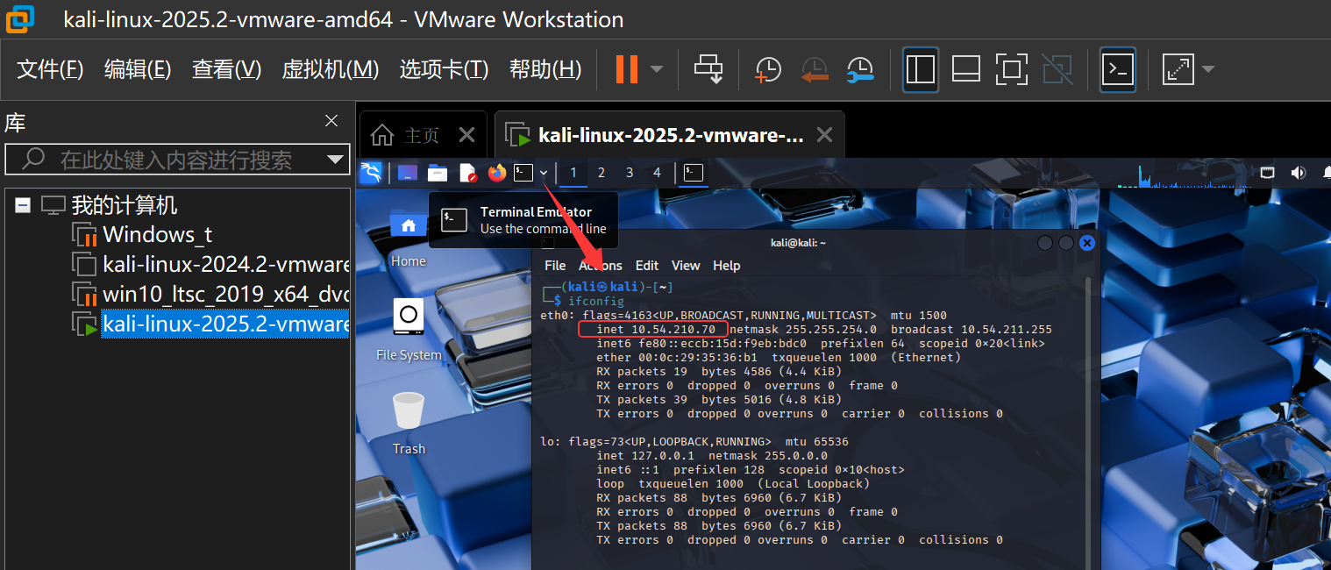
Task: Click the Kali whisker menu icon
Action: [x=371, y=173]
